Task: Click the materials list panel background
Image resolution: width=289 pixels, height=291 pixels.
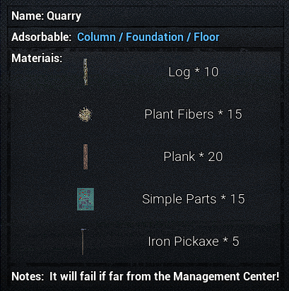Action: (145, 157)
